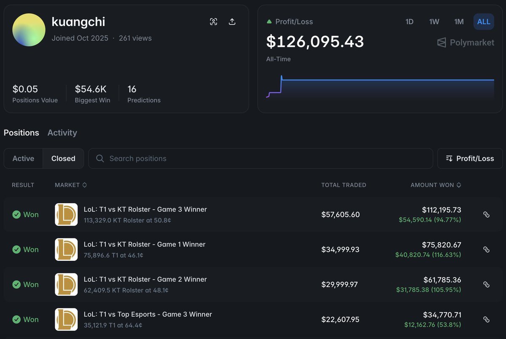Image resolution: width=506 pixels, height=339 pixels.
Task: Click the $12,162.76 (53.8%) profit text
Action: pos(433,324)
